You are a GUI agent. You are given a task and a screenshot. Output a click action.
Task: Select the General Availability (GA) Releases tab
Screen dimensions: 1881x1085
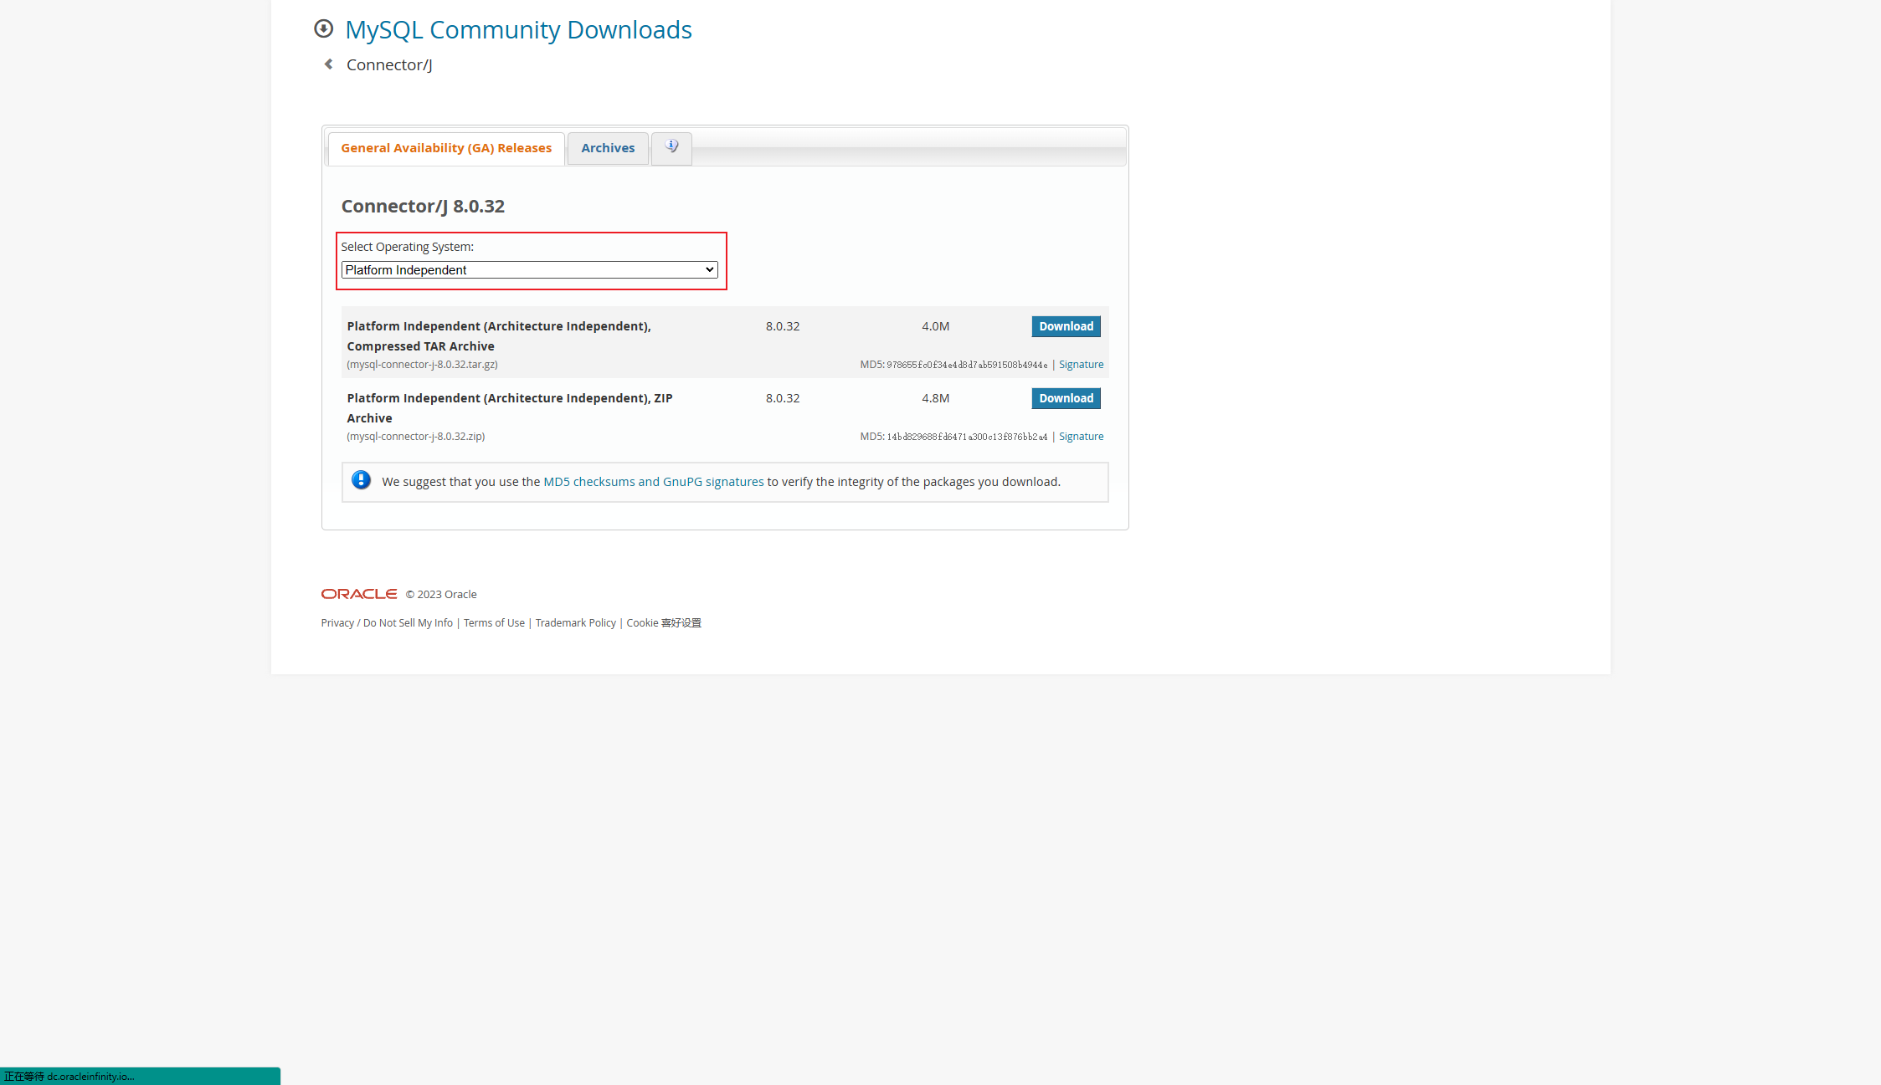446,148
